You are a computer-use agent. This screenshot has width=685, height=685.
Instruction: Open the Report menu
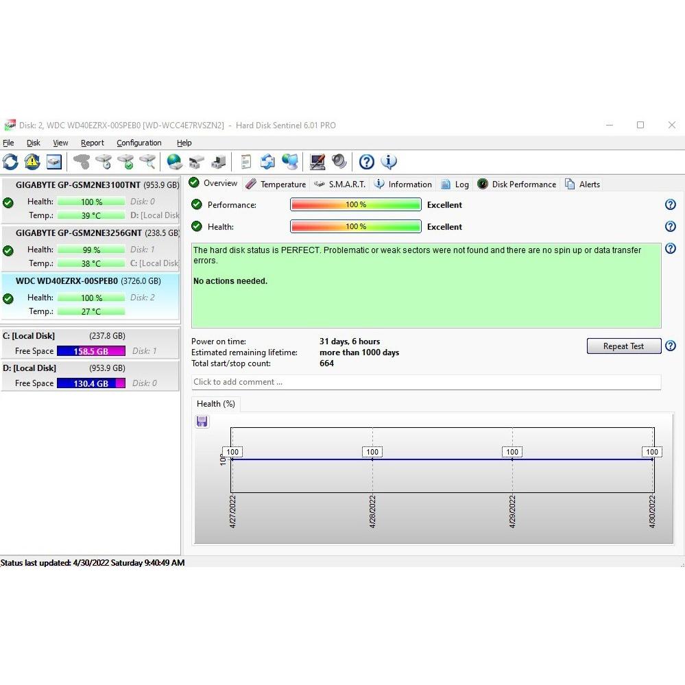[92, 143]
